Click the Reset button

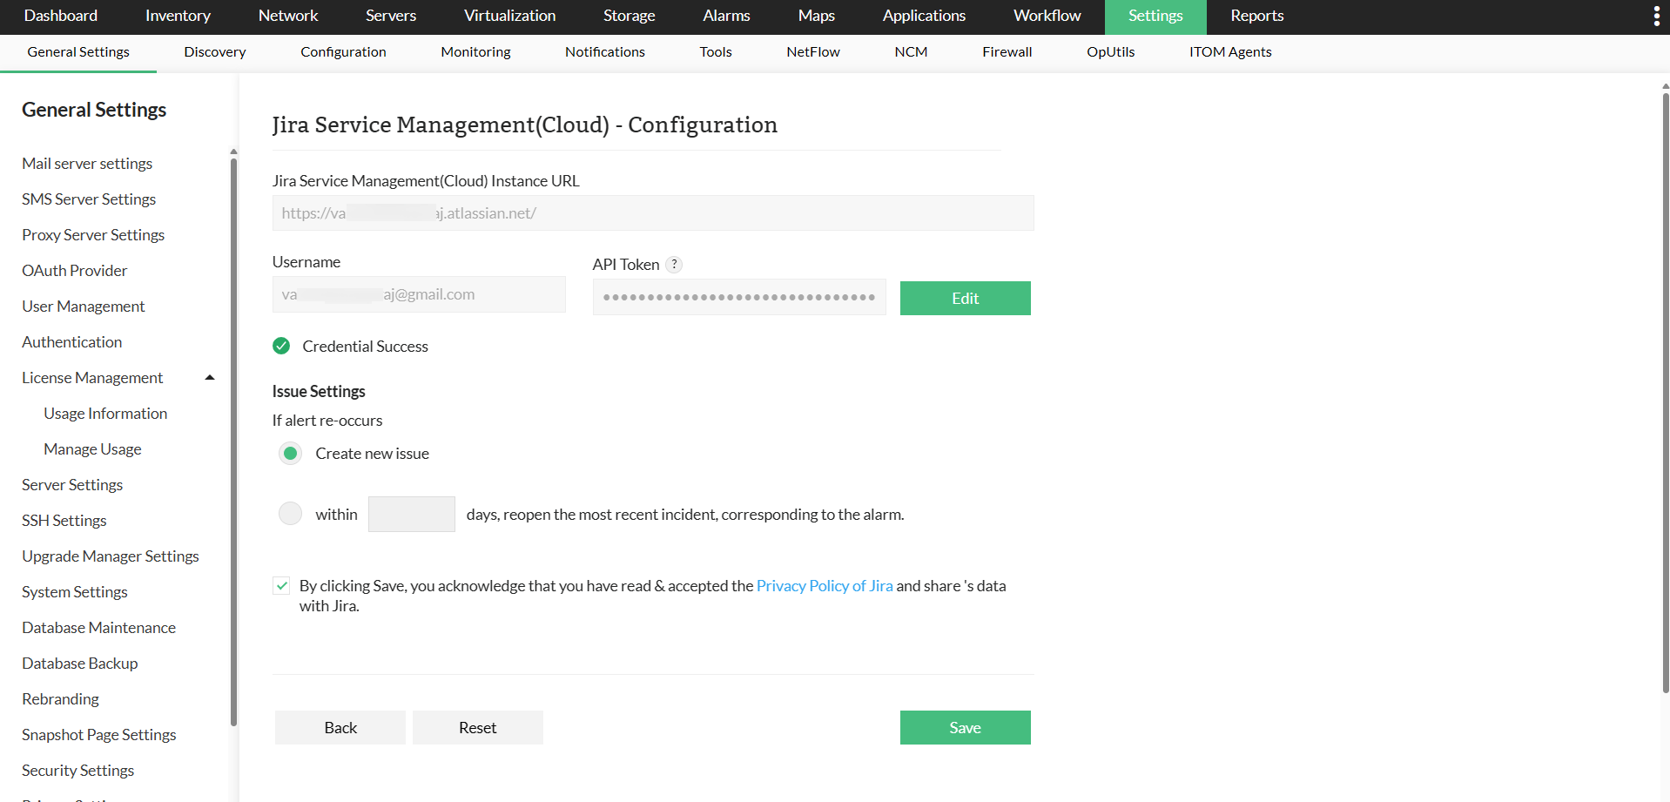(478, 727)
